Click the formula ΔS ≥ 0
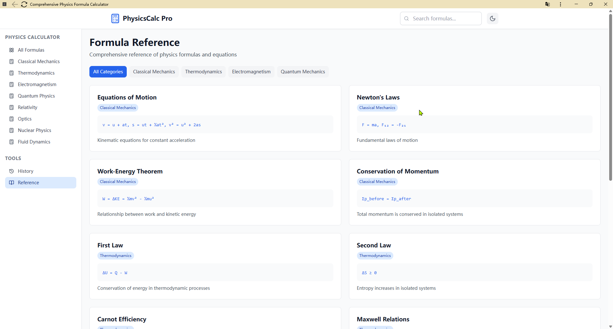This screenshot has width=613, height=329. pos(369,273)
